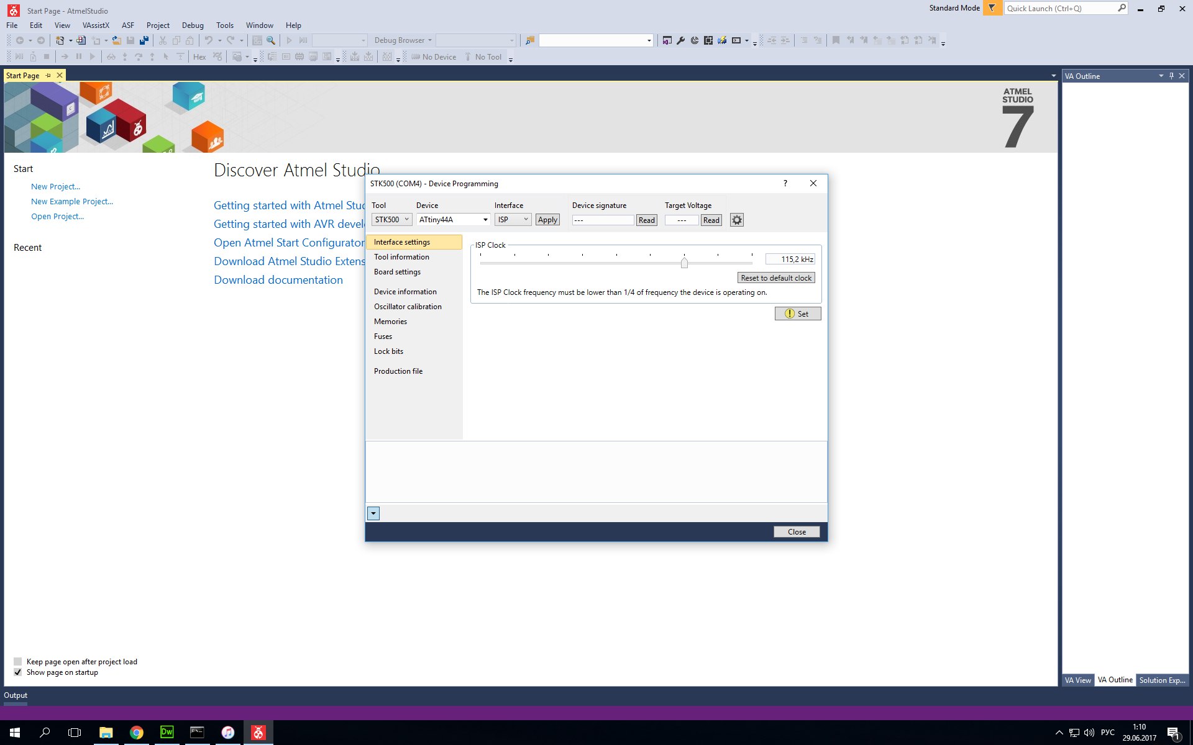This screenshot has width=1193, height=745.
Task: Click the Find in Files magnifier icon
Action: pos(271,40)
